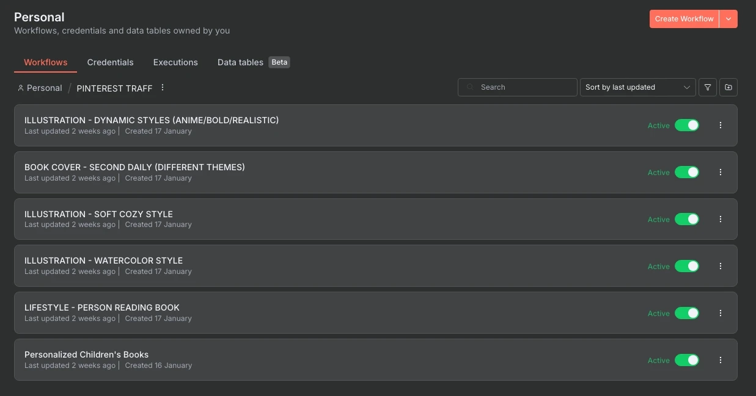This screenshot has width=756, height=396.
Task: Click the search magnifier icon
Action: click(470, 87)
